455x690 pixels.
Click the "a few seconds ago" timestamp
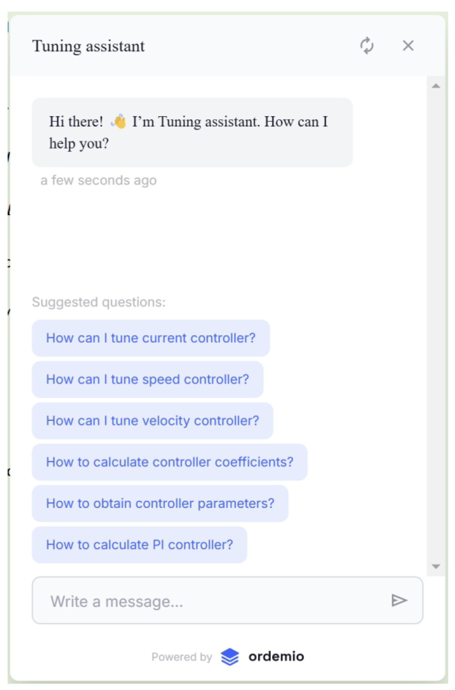[99, 180]
